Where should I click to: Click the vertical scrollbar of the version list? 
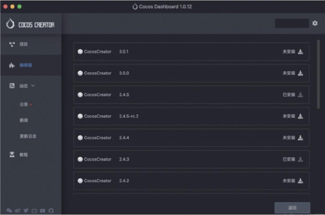pyautogui.click(x=318, y=74)
